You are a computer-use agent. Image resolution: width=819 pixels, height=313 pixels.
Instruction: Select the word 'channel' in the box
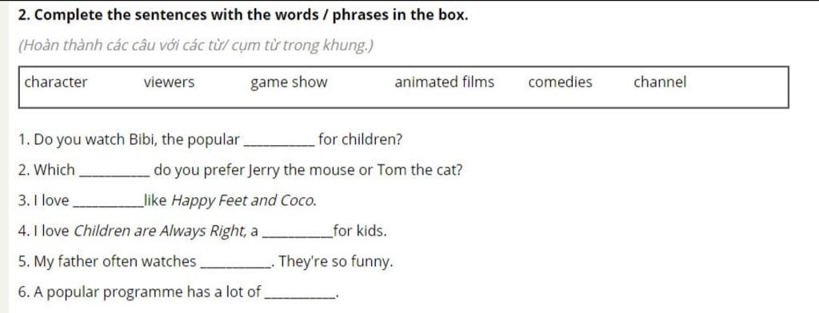click(660, 82)
